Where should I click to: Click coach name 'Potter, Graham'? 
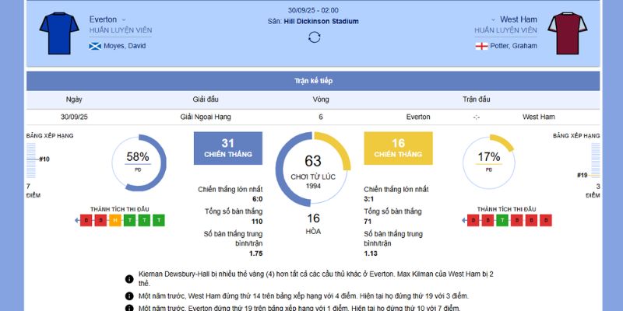point(513,46)
